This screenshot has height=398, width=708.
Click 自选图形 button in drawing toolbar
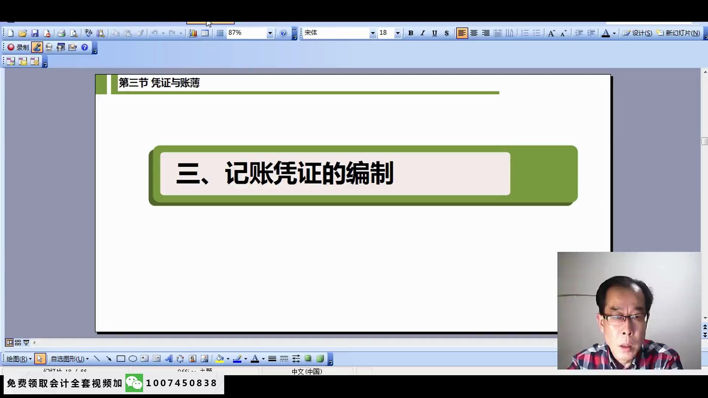tap(68, 359)
